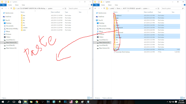
Task: Go up one level in left window
Action: click(11, 8)
